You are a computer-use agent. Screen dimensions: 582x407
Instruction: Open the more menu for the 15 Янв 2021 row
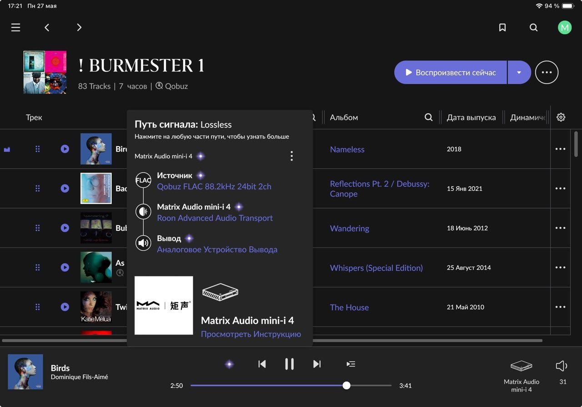click(560, 188)
